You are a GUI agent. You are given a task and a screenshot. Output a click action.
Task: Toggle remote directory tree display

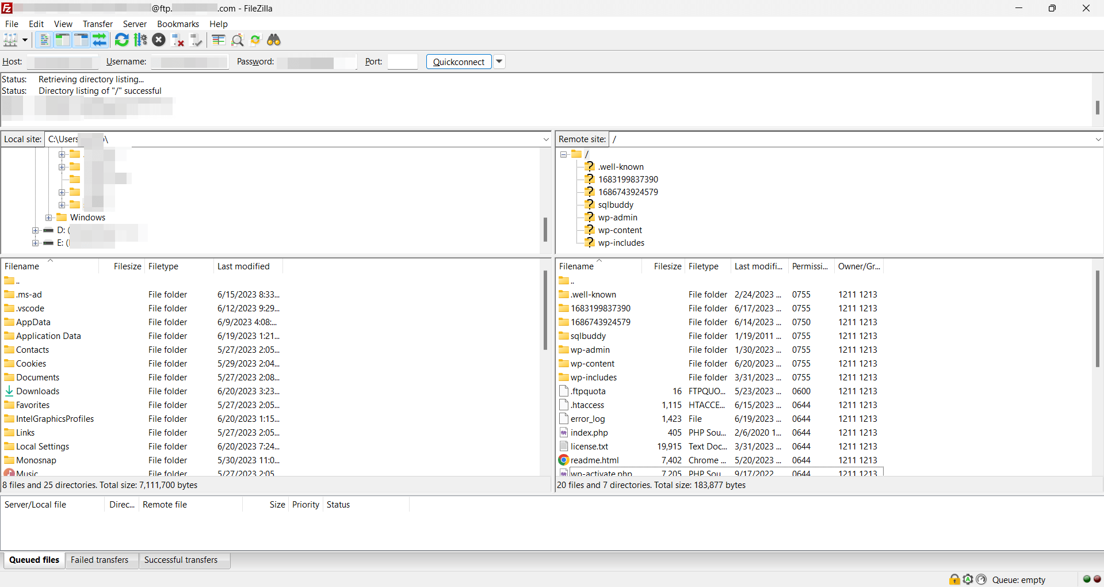(x=81, y=40)
